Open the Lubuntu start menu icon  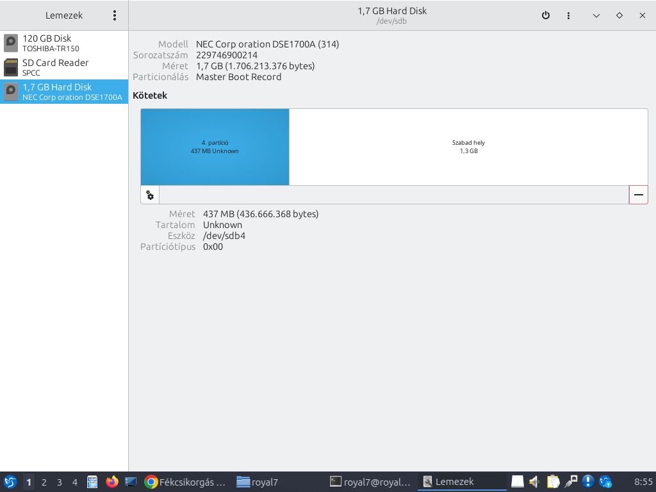[x=10, y=482]
